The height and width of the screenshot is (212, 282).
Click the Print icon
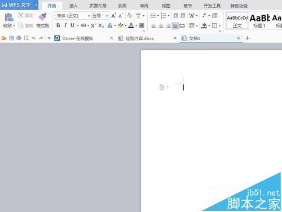click(19, 38)
